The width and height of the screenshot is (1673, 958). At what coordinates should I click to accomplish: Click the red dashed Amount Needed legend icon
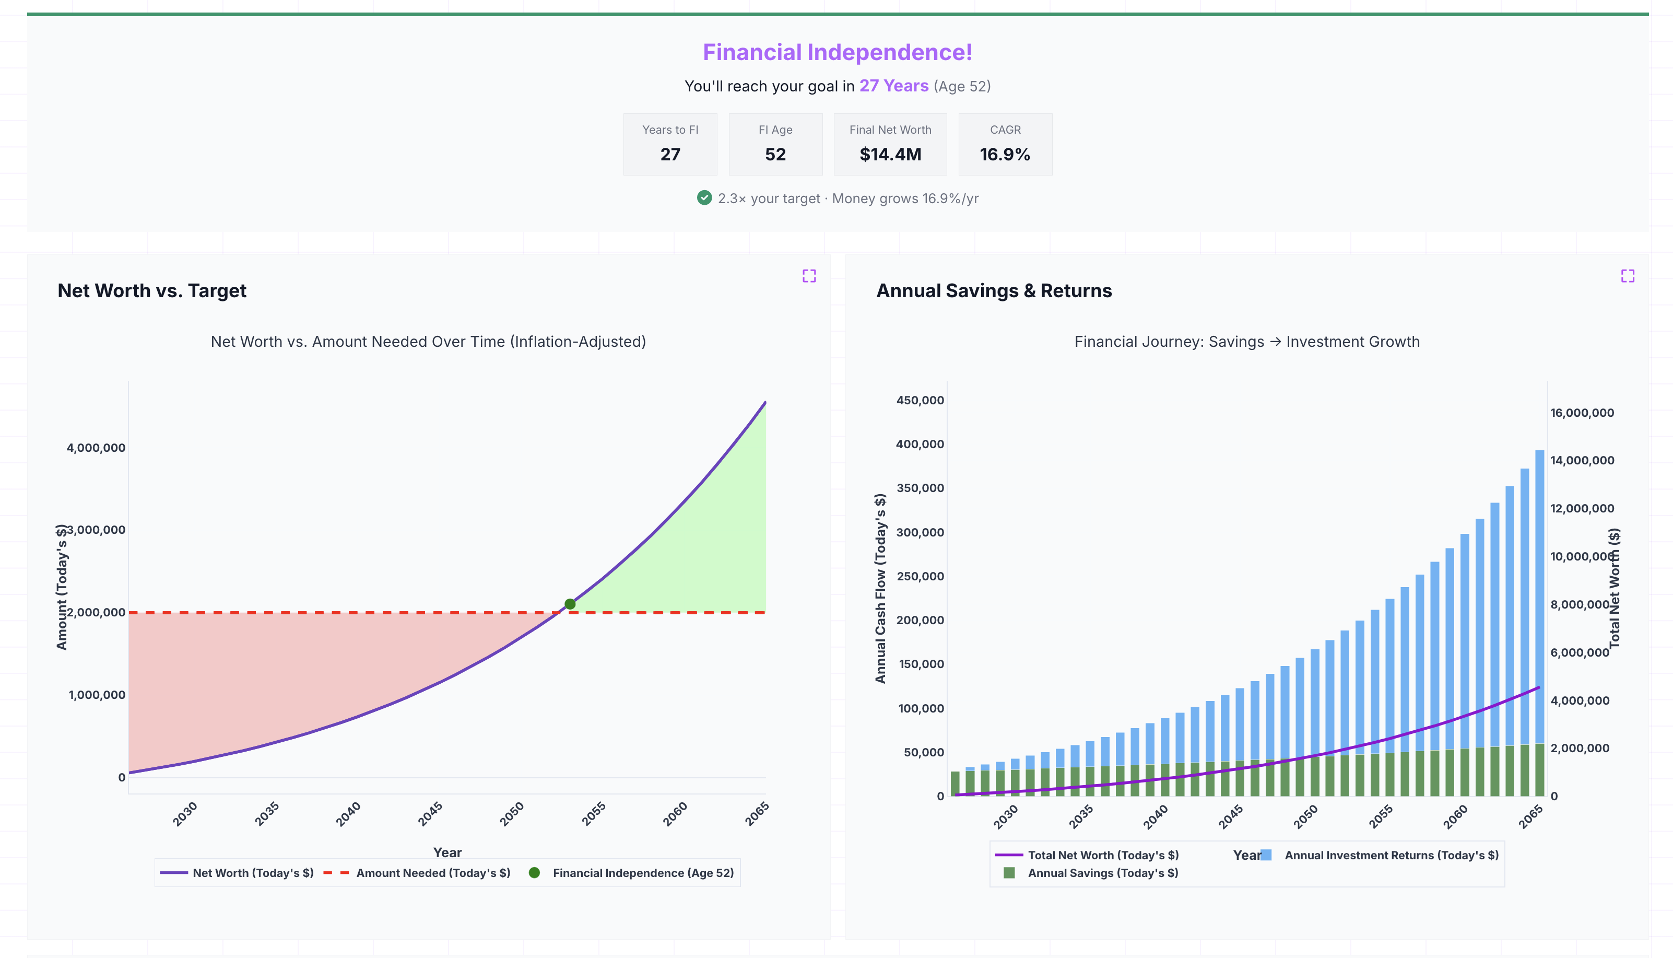(x=337, y=872)
